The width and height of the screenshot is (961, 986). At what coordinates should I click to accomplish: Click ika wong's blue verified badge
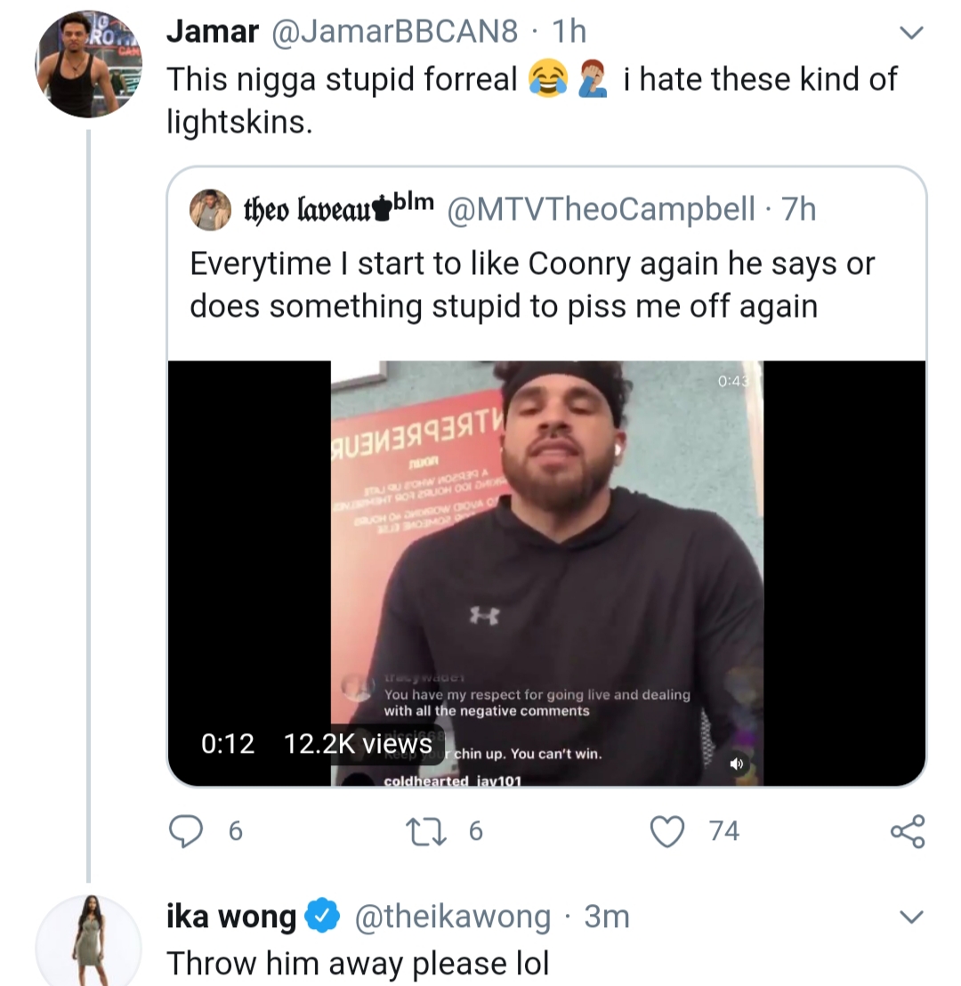pyautogui.click(x=322, y=917)
